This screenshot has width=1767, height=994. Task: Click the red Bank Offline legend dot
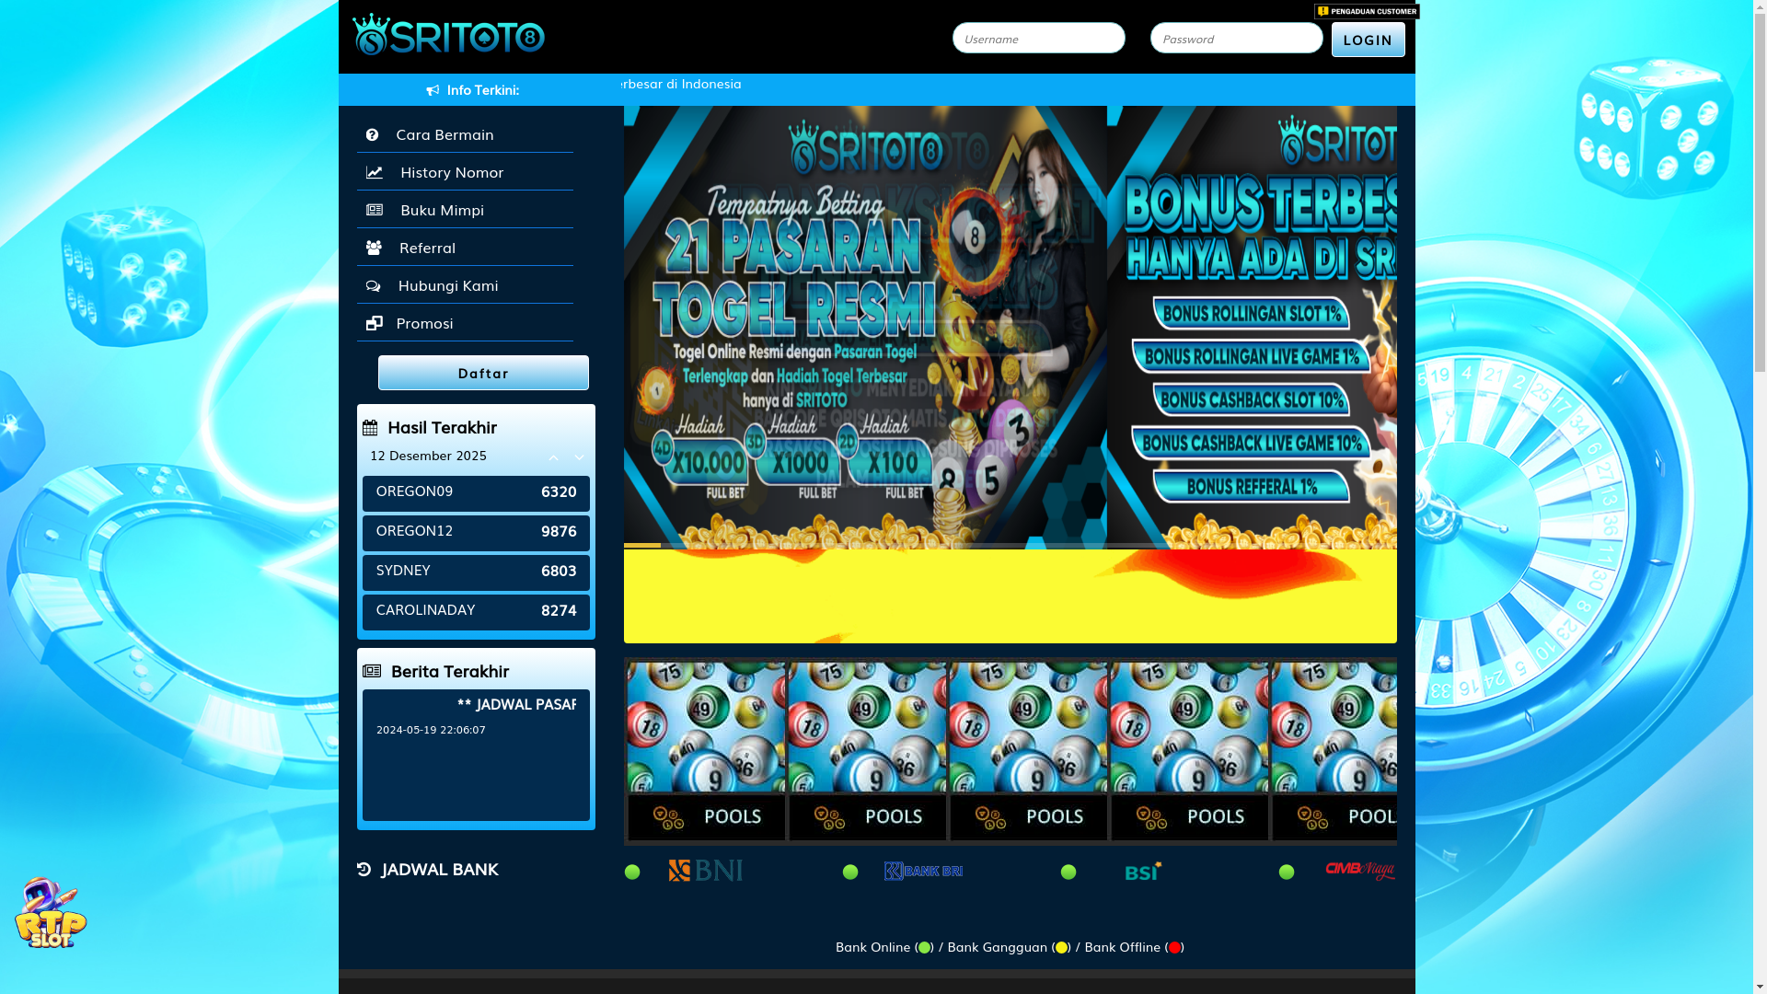pyautogui.click(x=1174, y=948)
